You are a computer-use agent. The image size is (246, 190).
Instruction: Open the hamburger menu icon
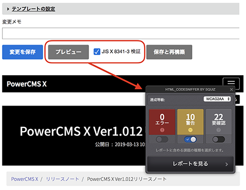[x=231, y=83]
